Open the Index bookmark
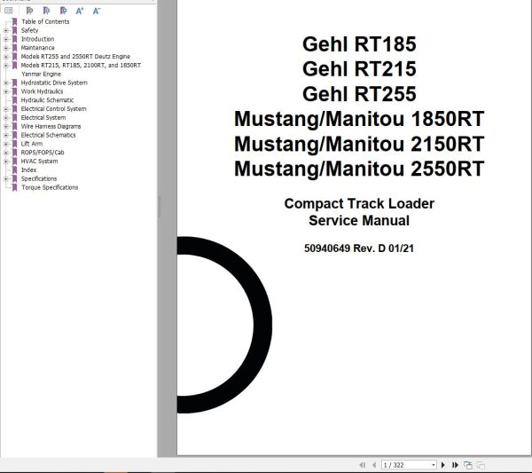532x473 pixels. [x=28, y=169]
